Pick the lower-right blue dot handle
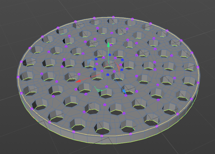The height and width of the screenshot is (154, 215). pyautogui.click(x=122, y=70)
